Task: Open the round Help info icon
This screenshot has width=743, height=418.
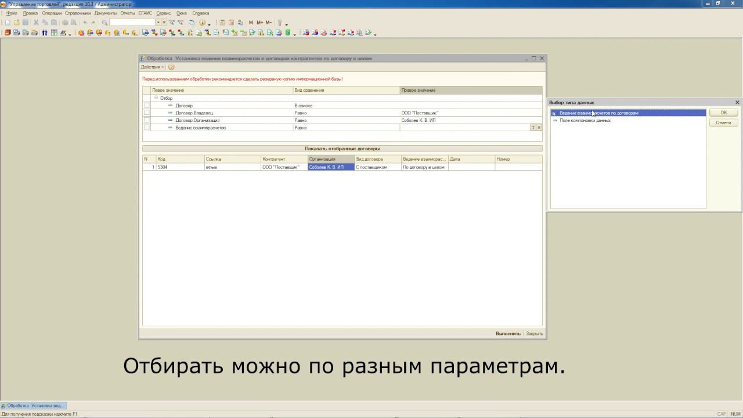Action: (202, 23)
